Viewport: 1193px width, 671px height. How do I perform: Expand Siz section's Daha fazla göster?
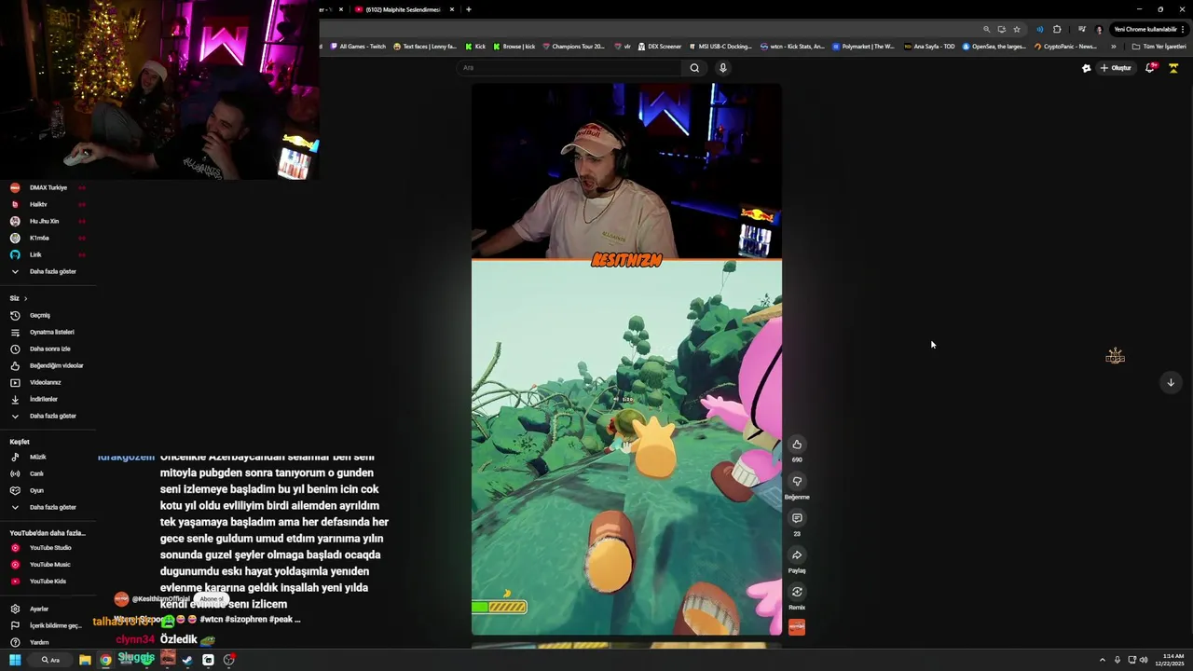(x=48, y=416)
